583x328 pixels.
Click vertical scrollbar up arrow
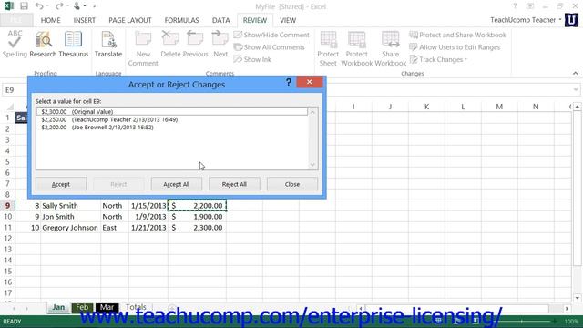(x=577, y=107)
